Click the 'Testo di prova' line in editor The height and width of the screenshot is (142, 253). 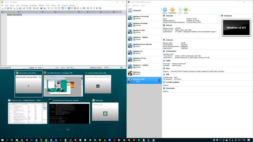[14, 15]
